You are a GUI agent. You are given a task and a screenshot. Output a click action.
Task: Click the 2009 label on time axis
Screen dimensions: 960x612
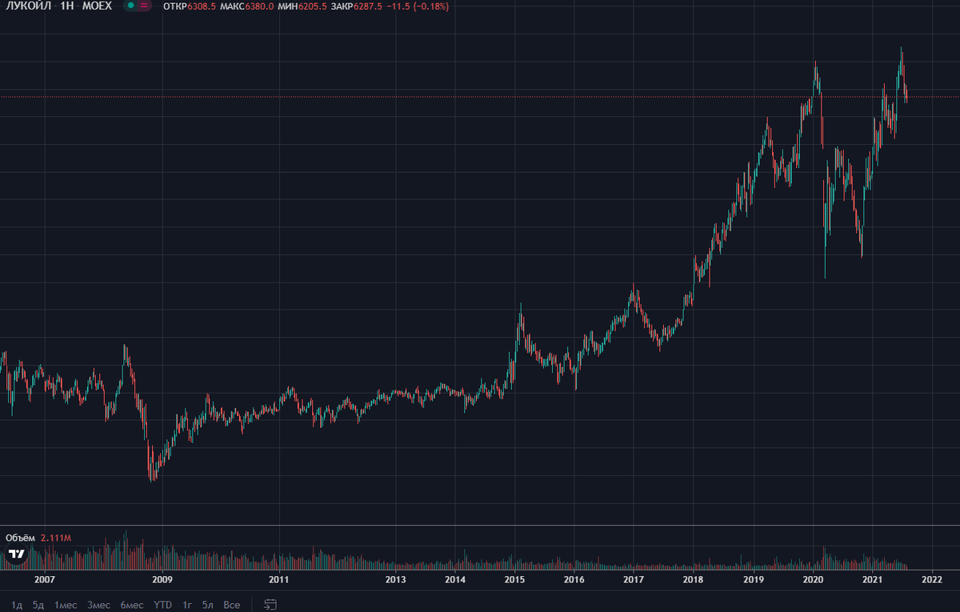pyautogui.click(x=162, y=579)
